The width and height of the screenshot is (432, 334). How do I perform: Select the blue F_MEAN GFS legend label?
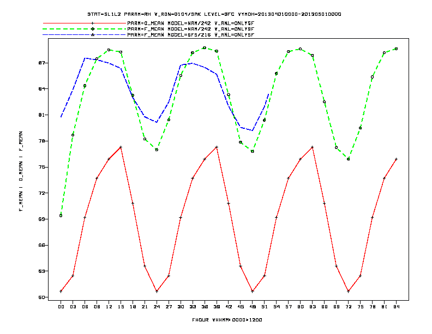coord(190,35)
